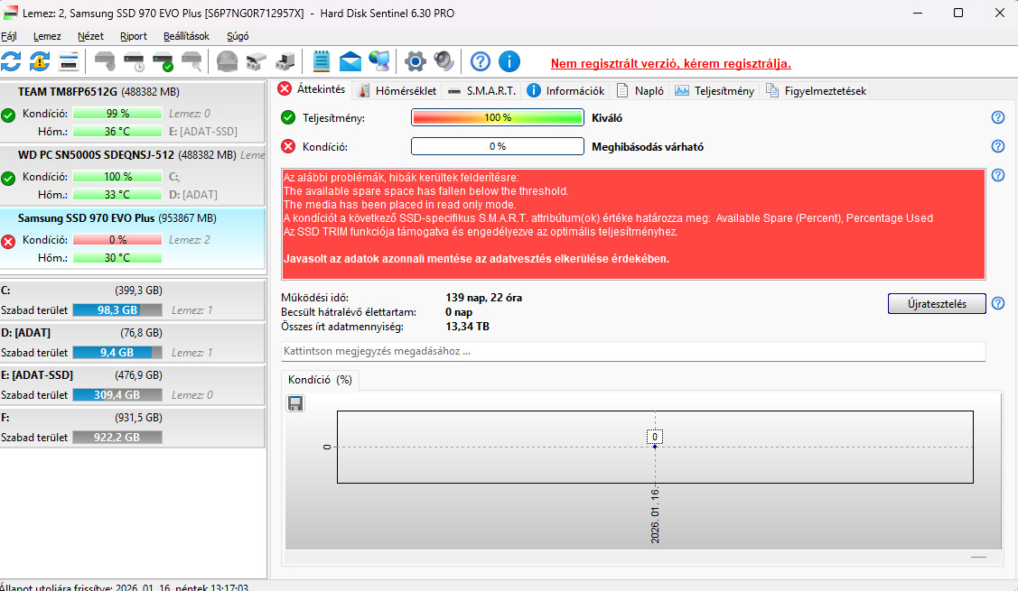Click the blue envelope email icon
1018x591 pixels.
[x=350, y=61]
